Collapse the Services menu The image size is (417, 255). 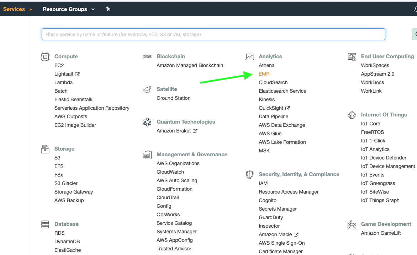[17, 9]
